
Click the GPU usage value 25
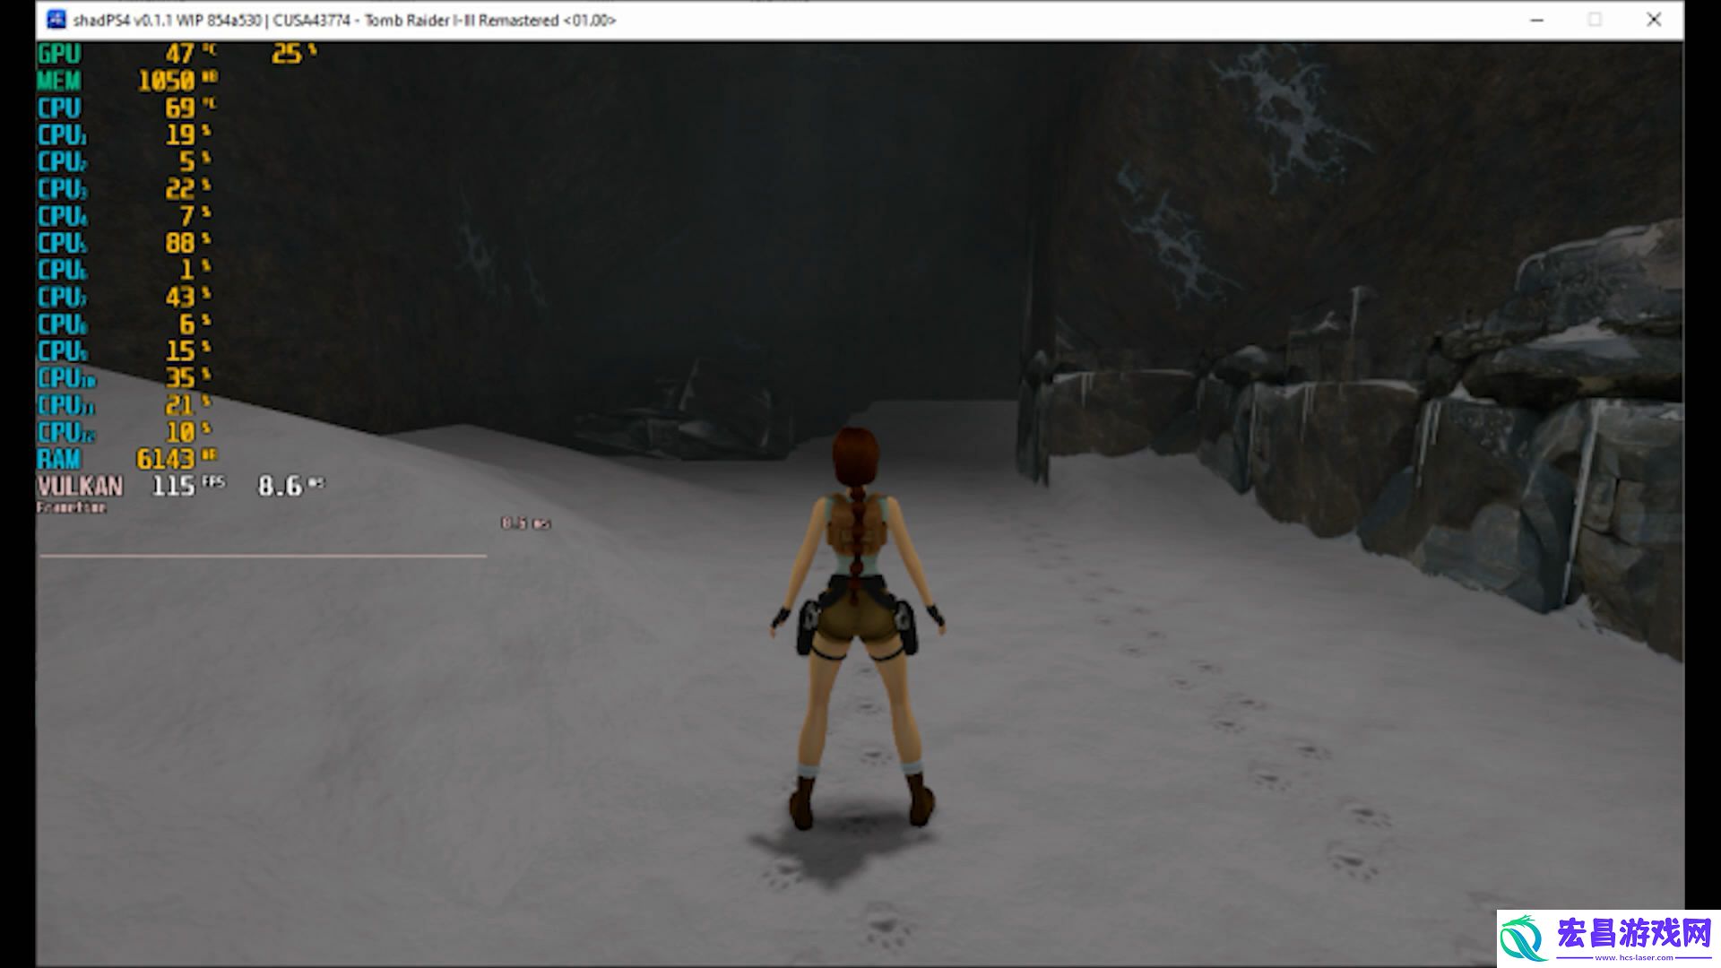[287, 55]
